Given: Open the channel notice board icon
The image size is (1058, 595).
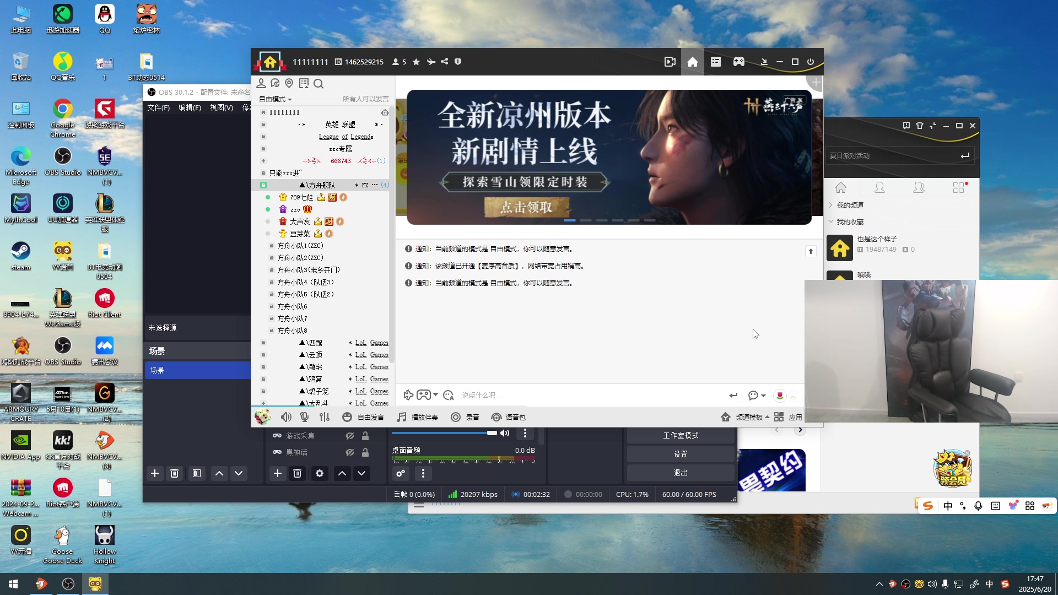Looking at the screenshot, I should pyautogui.click(x=304, y=83).
